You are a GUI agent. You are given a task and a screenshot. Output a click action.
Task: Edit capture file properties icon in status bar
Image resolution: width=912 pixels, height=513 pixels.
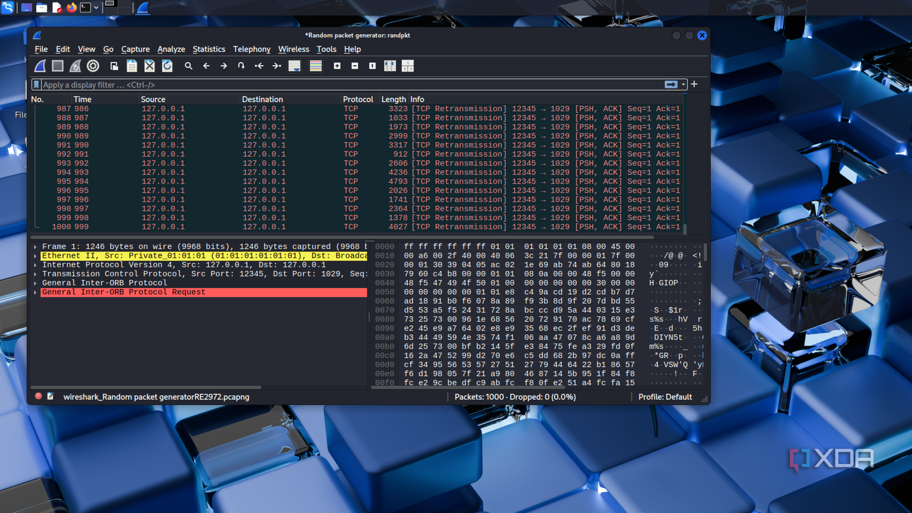(50, 396)
